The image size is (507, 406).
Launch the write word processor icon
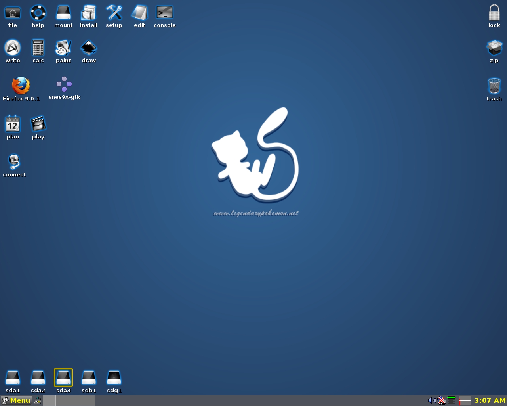pyautogui.click(x=13, y=48)
